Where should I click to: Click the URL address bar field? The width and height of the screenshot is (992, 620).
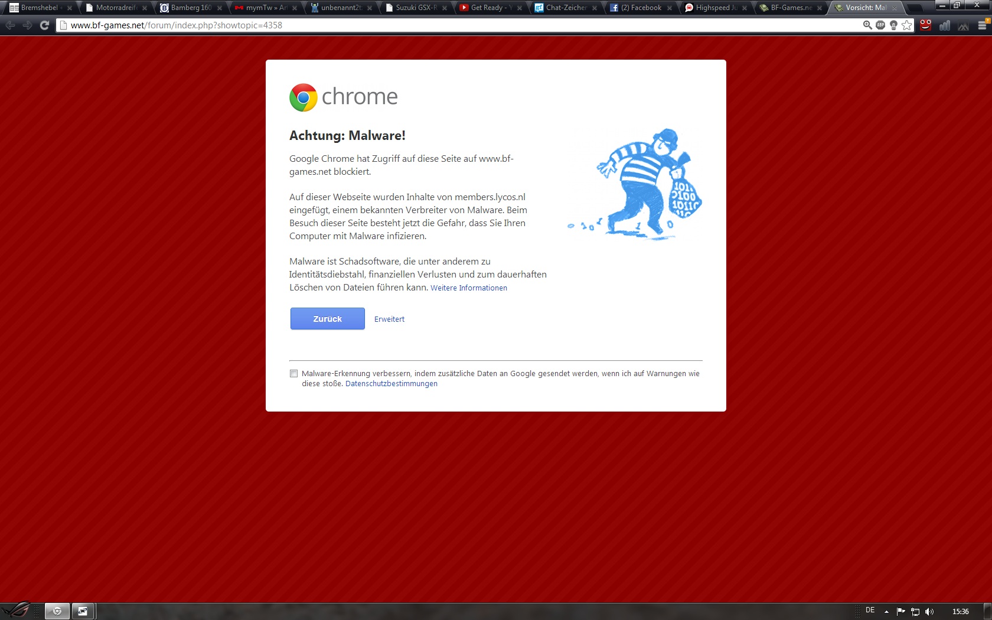click(461, 25)
